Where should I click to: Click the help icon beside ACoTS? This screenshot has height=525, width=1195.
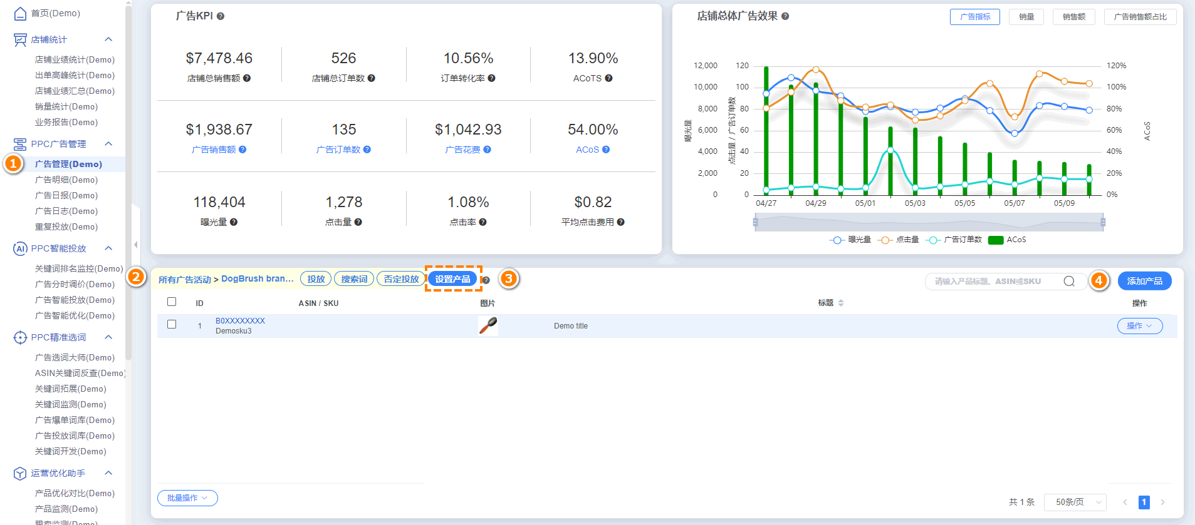tap(608, 78)
